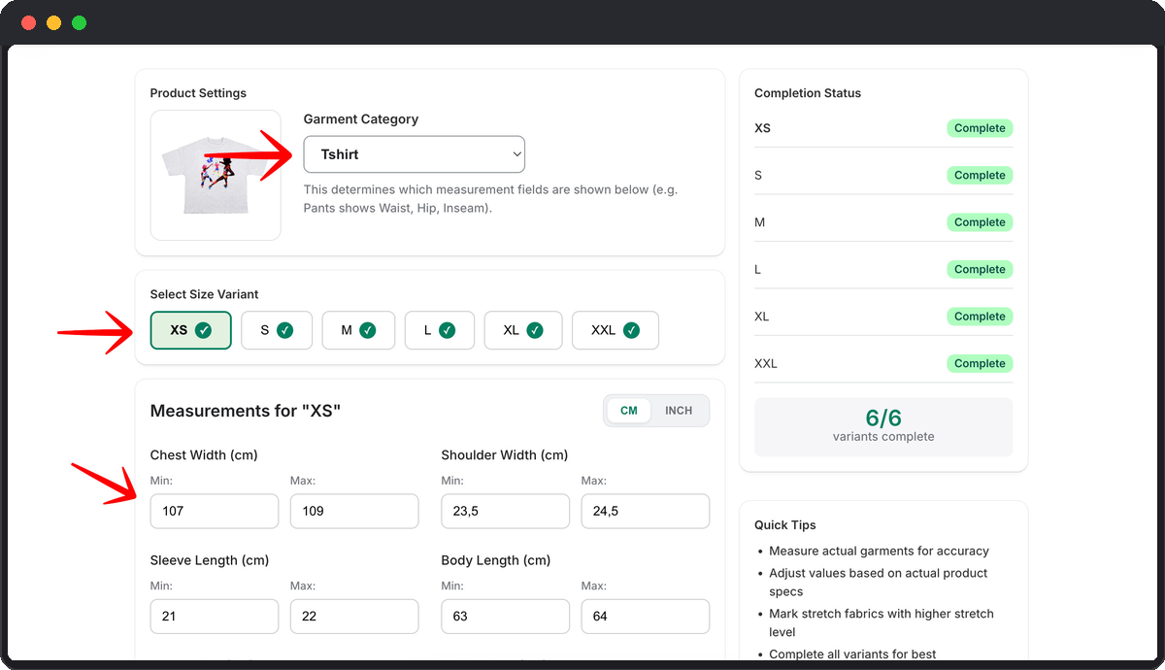The image size is (1165, 670).
Task: Click the Complete badge for S
Action: tap(980, 175)
